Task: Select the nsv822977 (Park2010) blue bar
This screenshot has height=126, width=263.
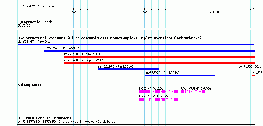Action: [180, 76]
